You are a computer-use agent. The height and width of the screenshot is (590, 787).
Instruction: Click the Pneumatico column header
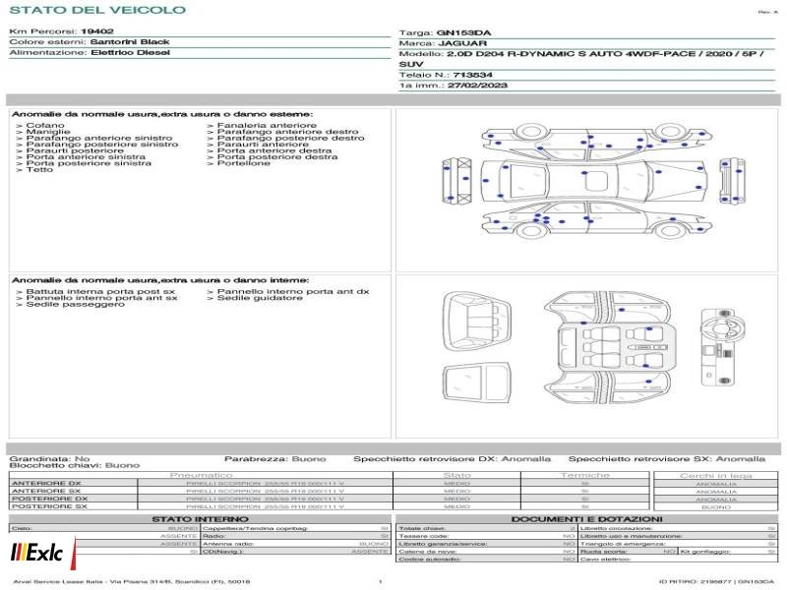tap(202, 475)
